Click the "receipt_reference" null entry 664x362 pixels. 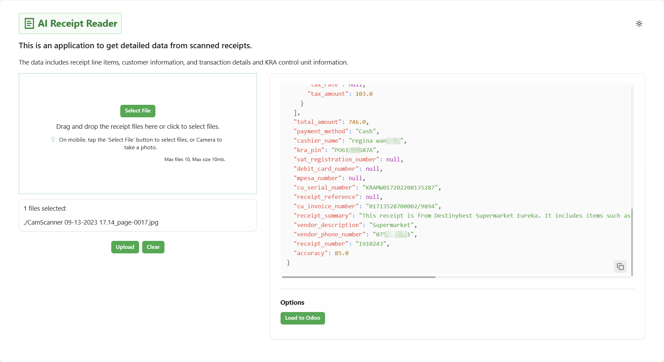(x=338, y=197)
